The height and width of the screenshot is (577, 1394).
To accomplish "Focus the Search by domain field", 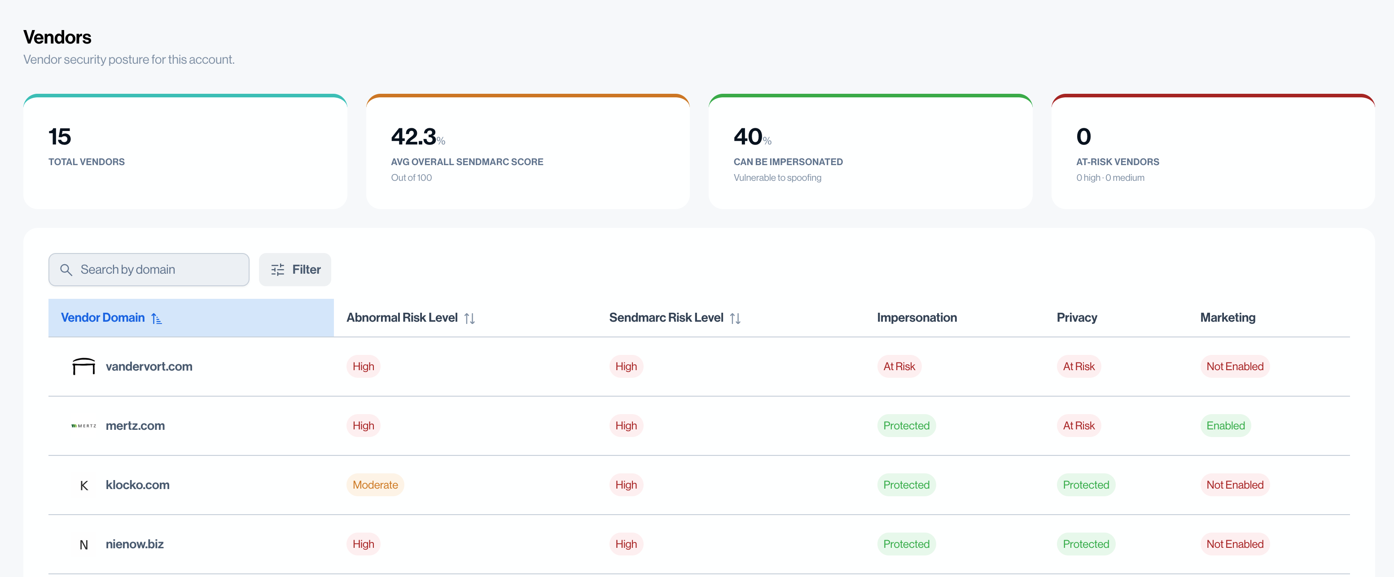I will click(157, 269).
